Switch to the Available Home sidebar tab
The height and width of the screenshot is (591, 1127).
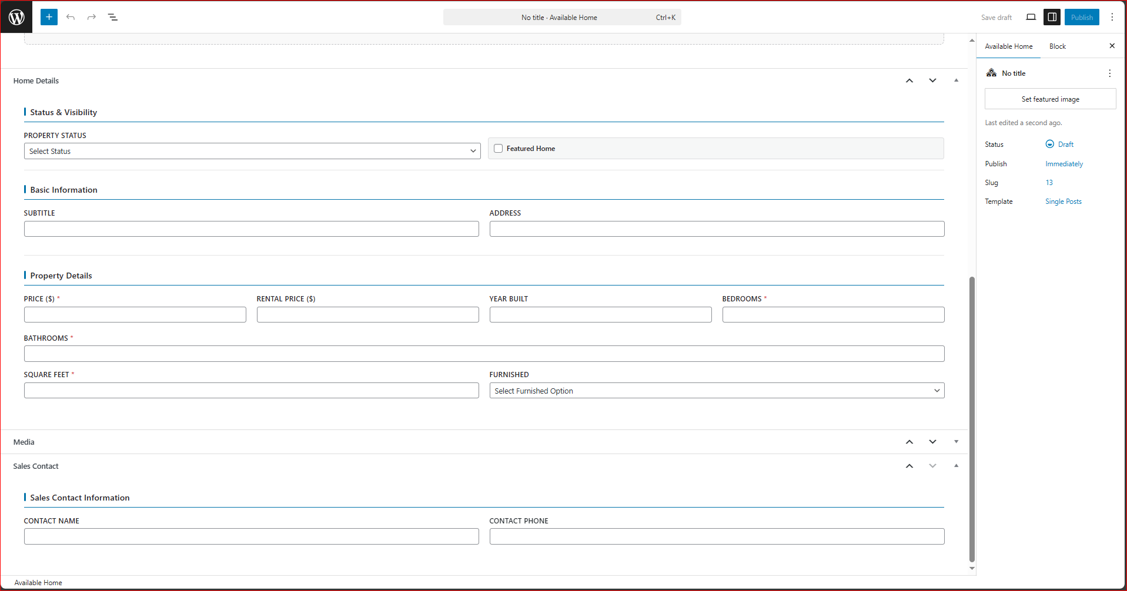point(1008,46)
